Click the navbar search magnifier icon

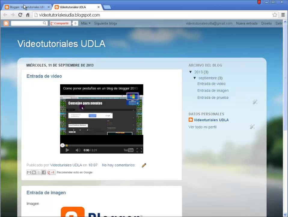click(x=44, y=23)
